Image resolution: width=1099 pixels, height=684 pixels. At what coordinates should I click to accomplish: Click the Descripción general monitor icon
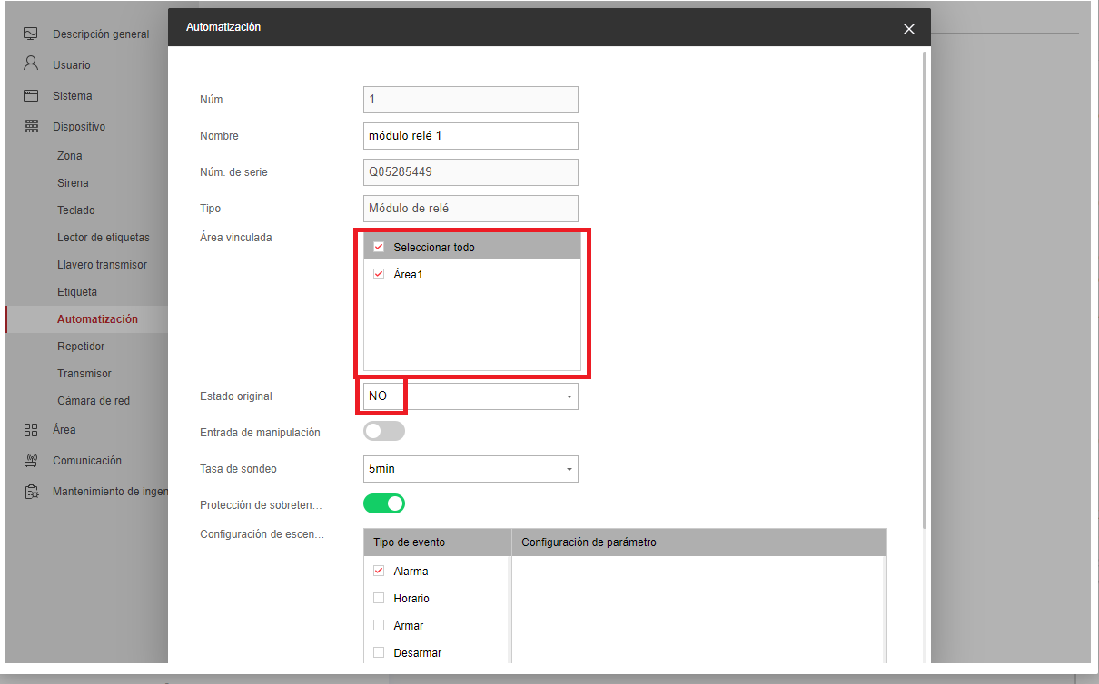pos(31,34)
